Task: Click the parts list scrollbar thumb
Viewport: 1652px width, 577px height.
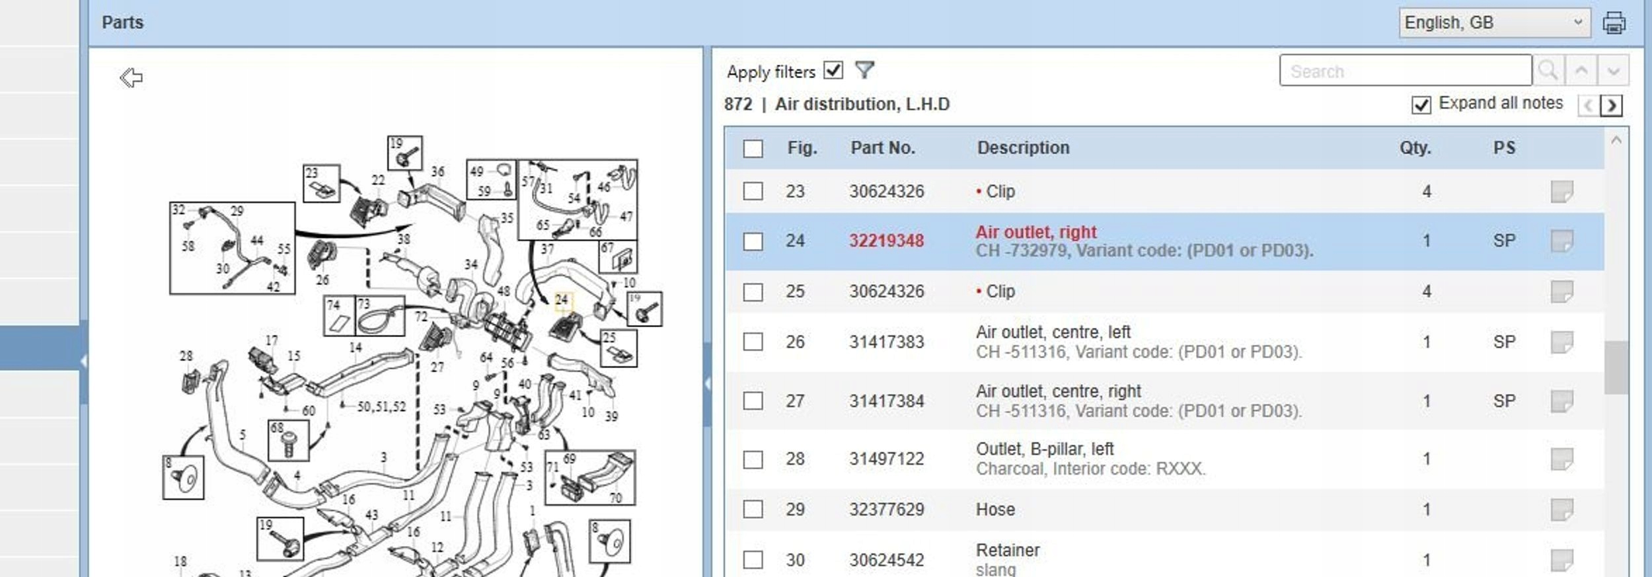Action: coord(1616,367)
